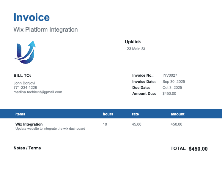
Task: Click the hours column header
Action: click(108, 114)
